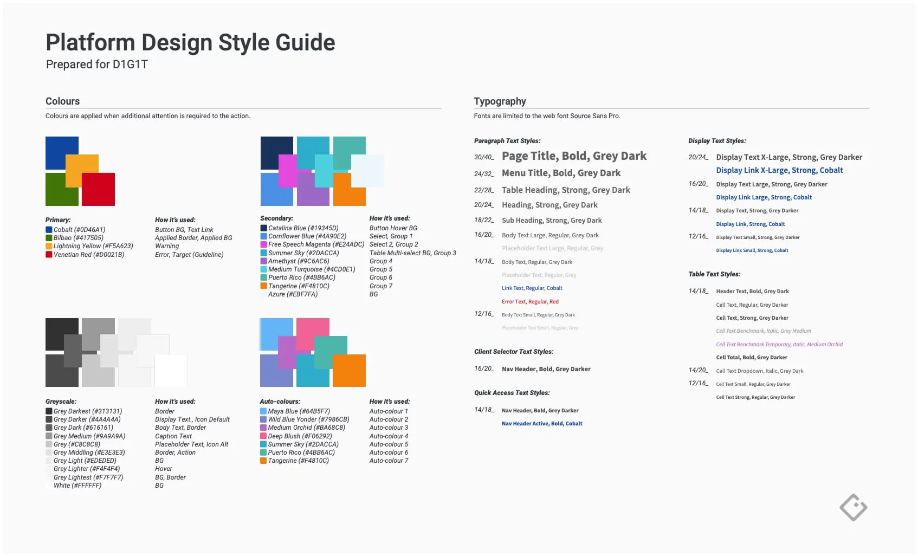Click 'Cell Text Dropdown, Italic, Grey Dark'
918x556 pixels.
click(x=760, y=371)
